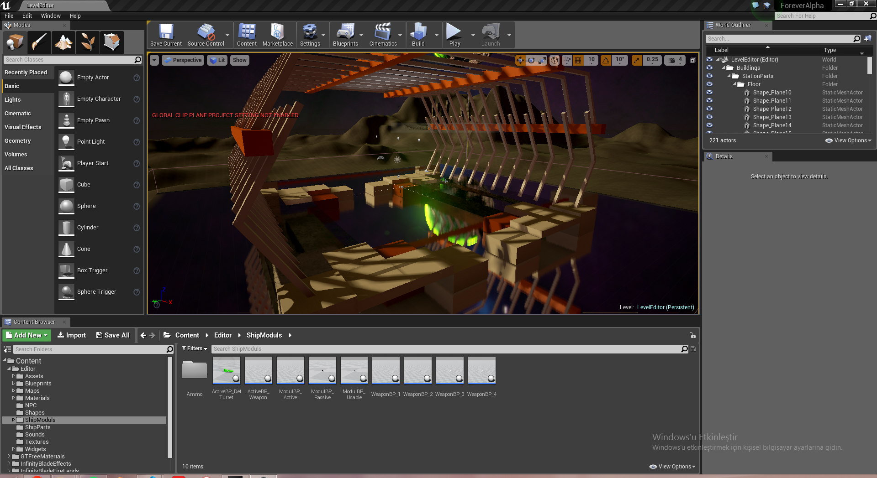Open Cinematics toolbar icon
The width and height of the screenshot is (877, 478).
coord(383,35)
